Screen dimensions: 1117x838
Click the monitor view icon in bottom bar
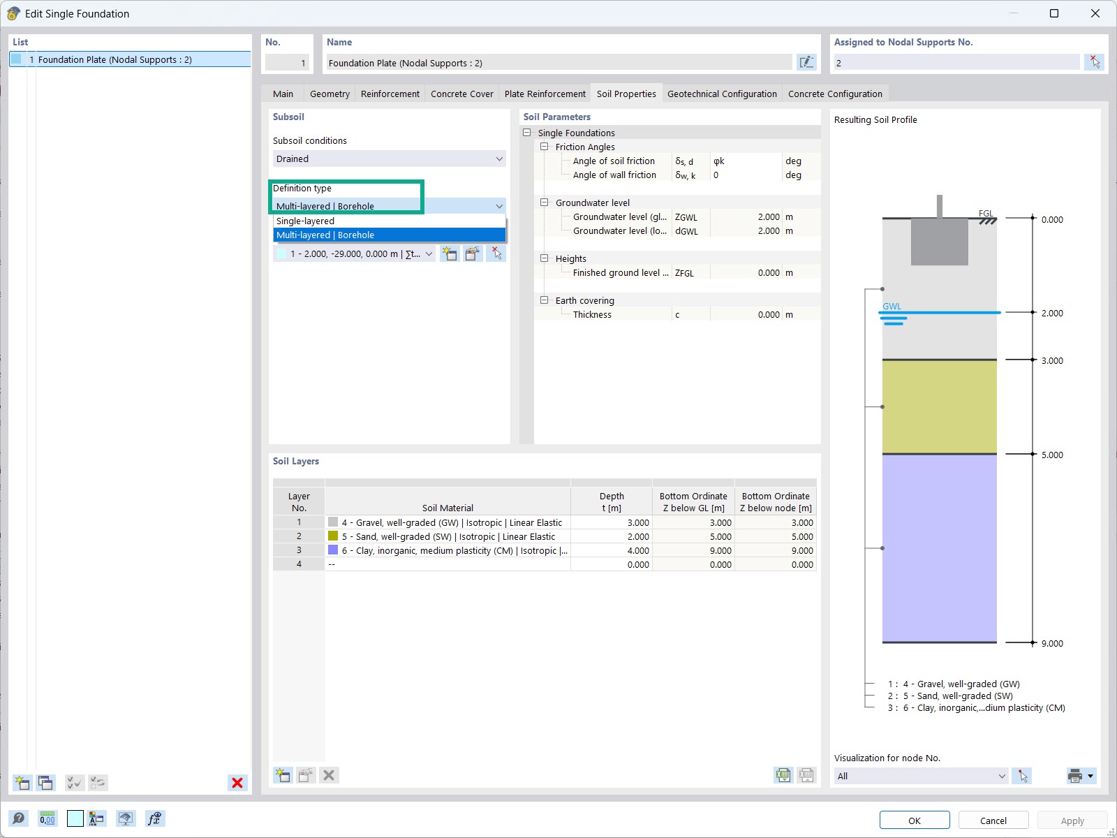126,818
